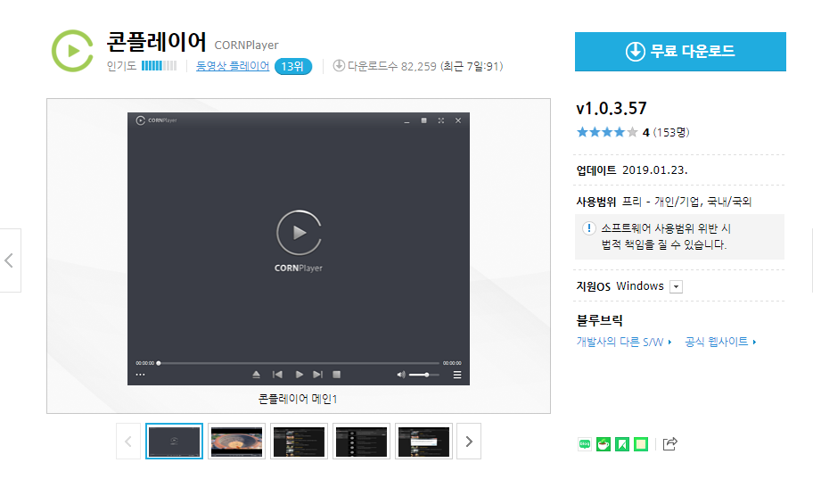Click the large play circle in the preview

point(299,233)
